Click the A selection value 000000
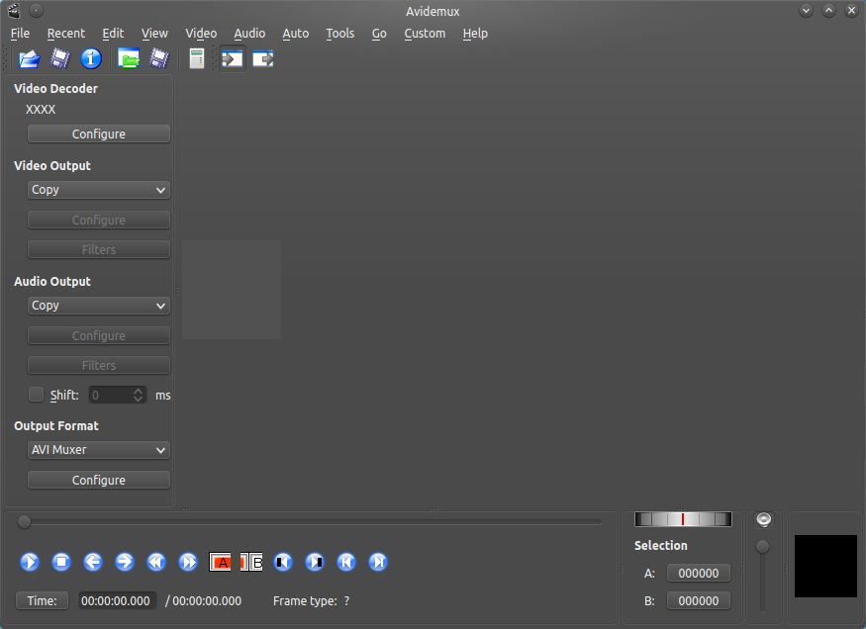 coord(698,574)
